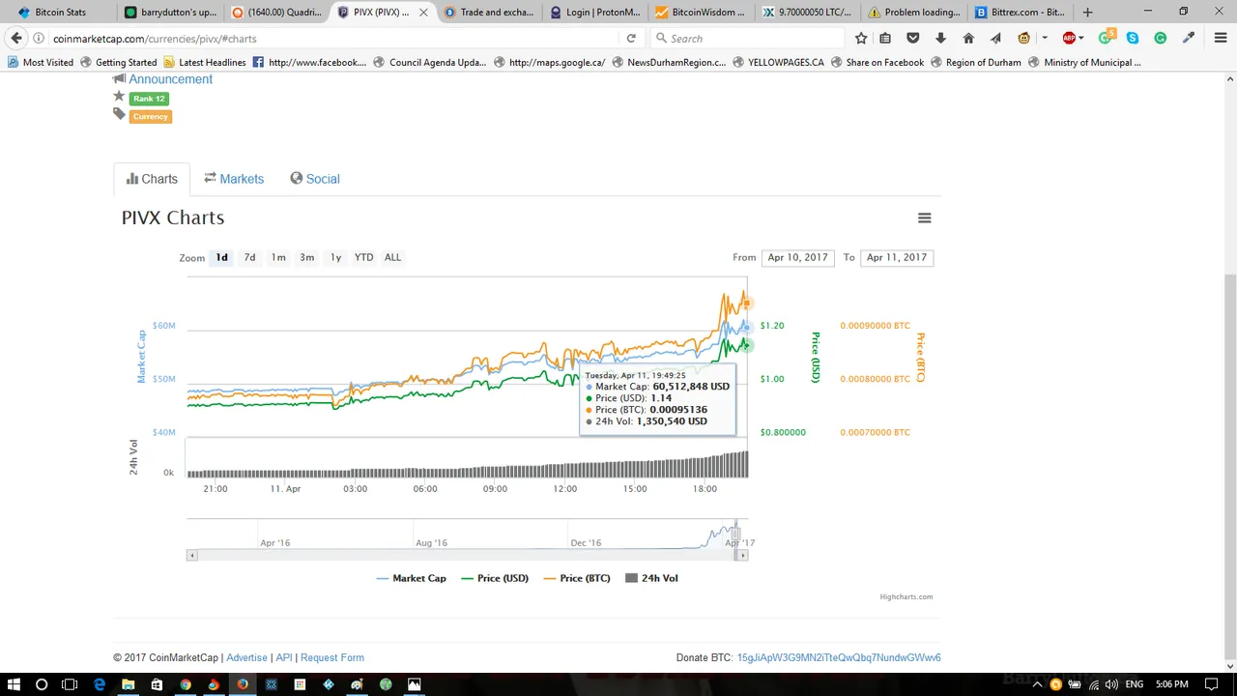
Task: Open Cortana search circle on taskbar
Action: (42, 684)
